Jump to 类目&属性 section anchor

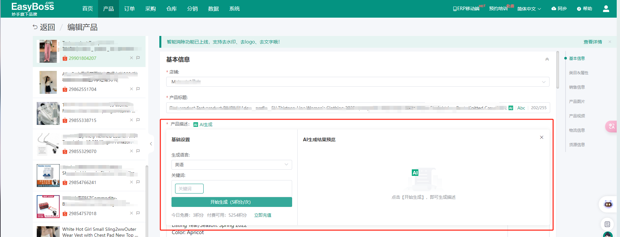point(578,73)
